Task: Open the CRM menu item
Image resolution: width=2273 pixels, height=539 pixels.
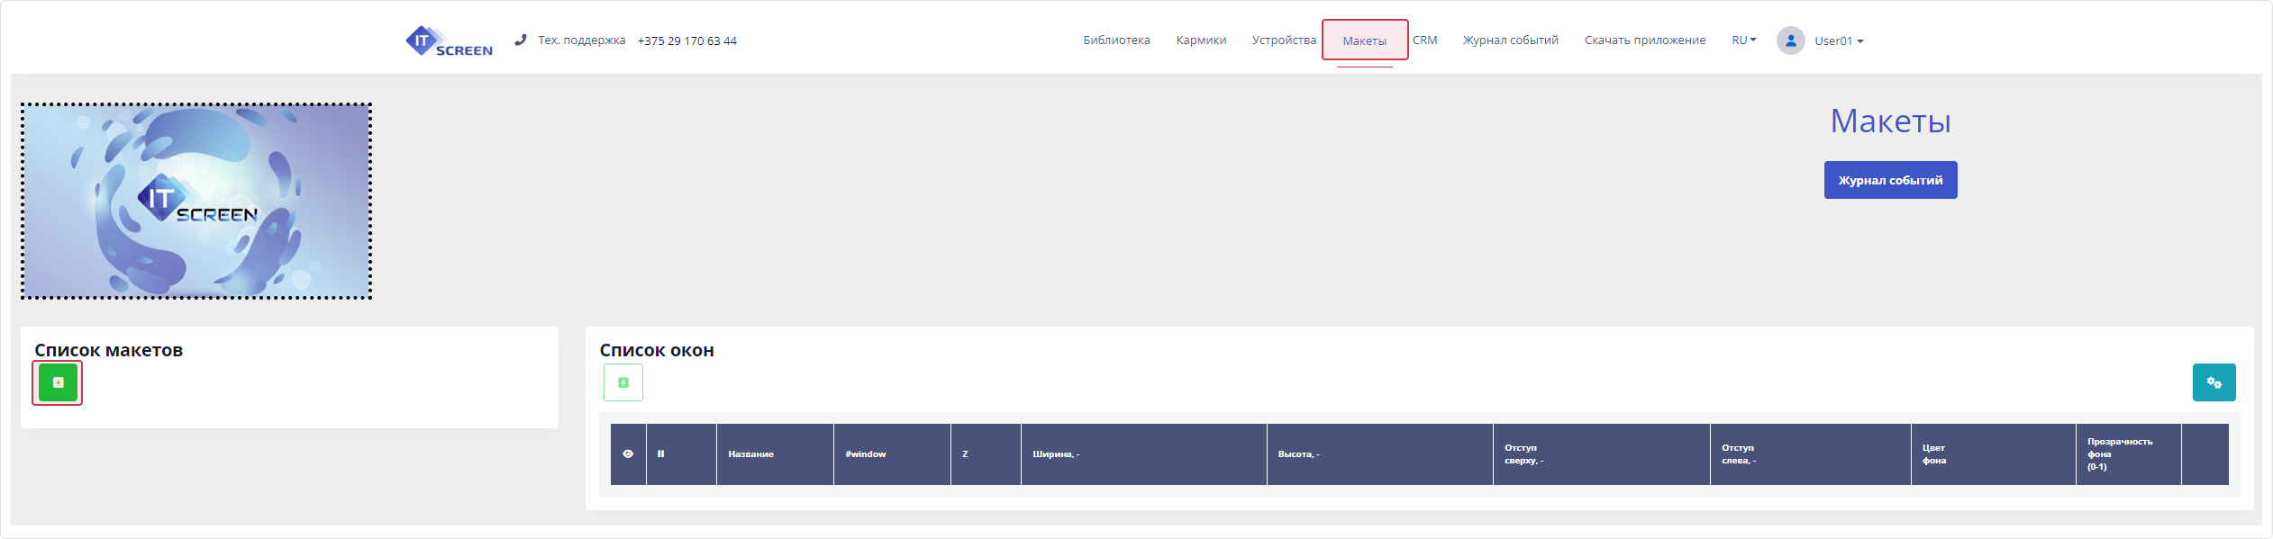Action: [x=1424, y=40]
